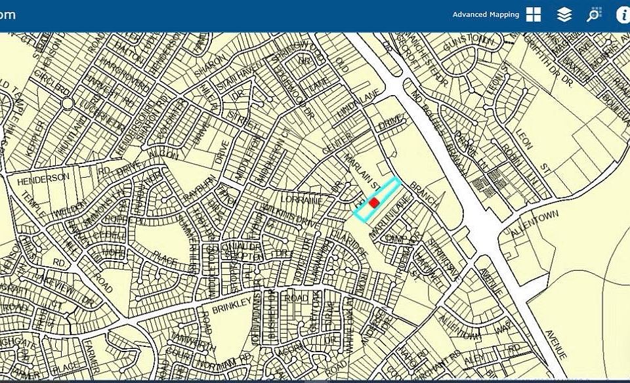Click the Claridge street label
Image resolution: width=630 pixels, height=383 pixels.
click(350, 243)
